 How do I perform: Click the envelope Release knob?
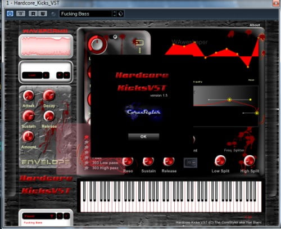click(x=49, y=116)
